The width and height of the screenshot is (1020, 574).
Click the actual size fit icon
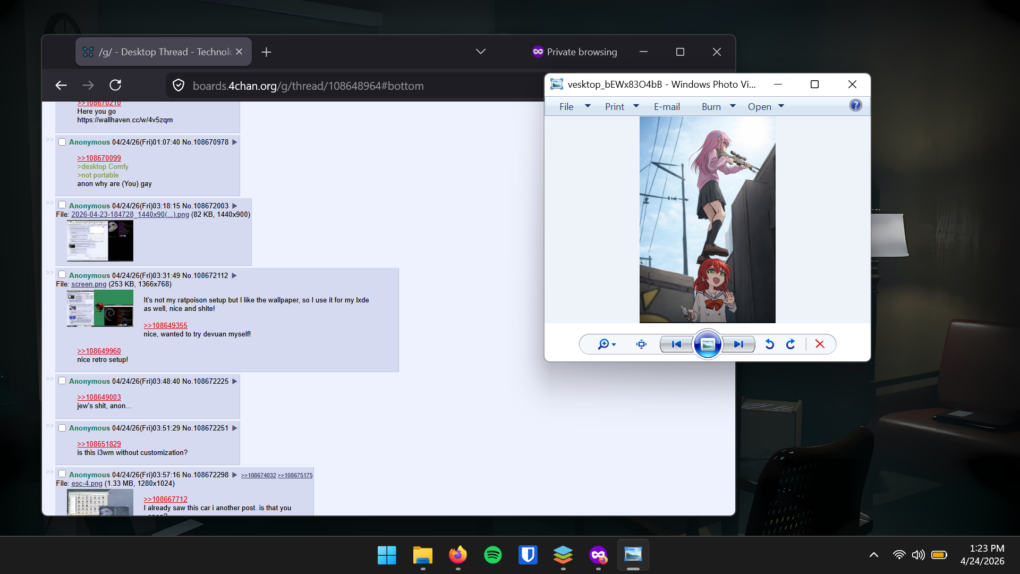click(x=641, y=344)
